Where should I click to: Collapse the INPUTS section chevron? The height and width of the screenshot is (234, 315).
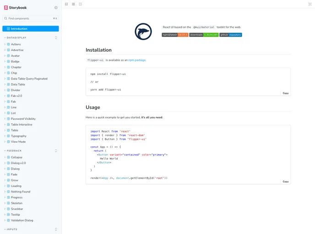point(5,229)
